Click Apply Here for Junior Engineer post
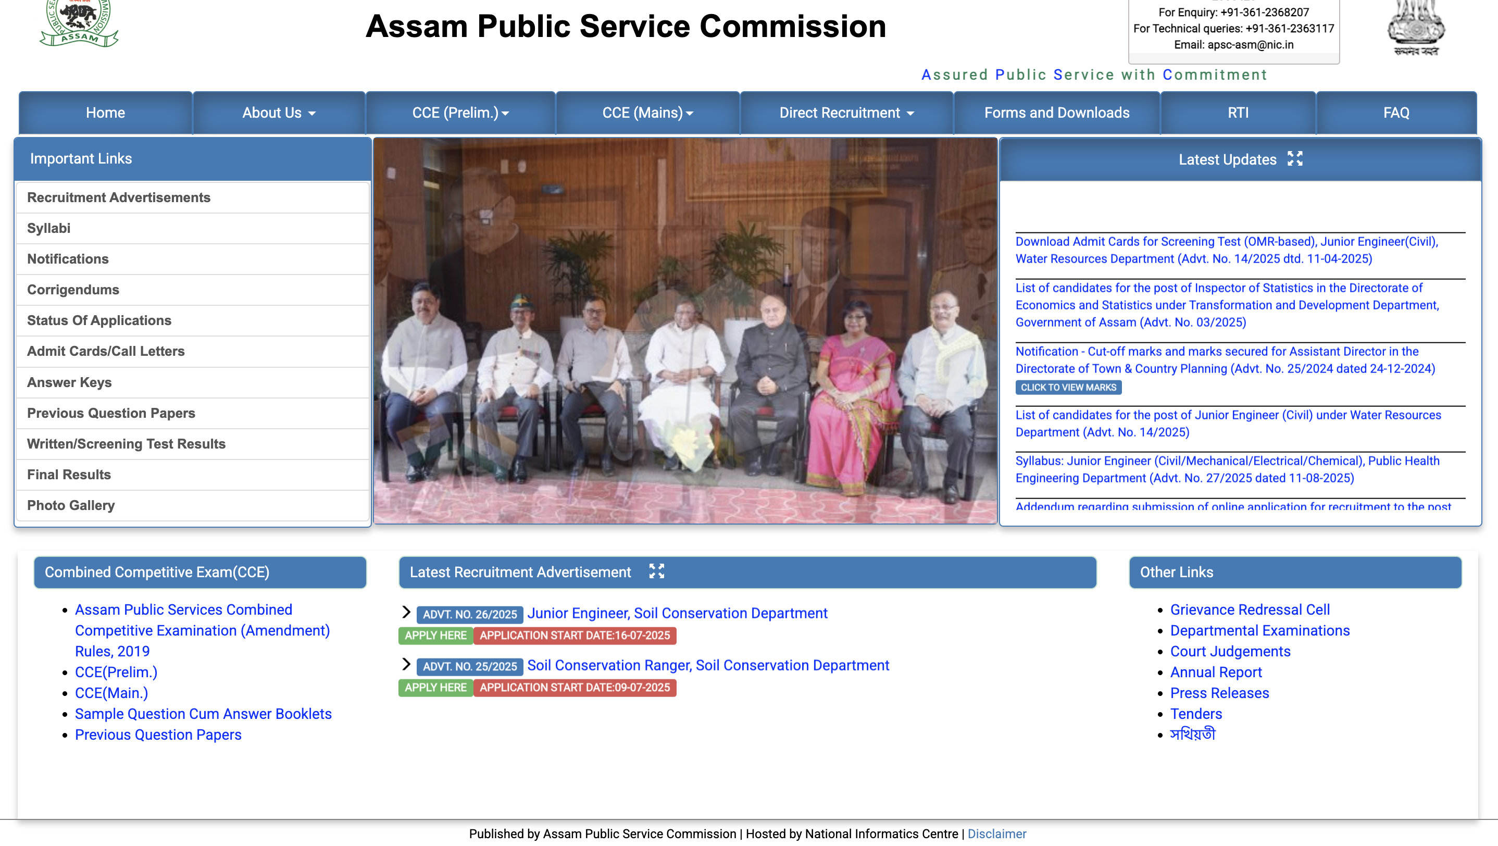The width and height of the screenshot is (1498, 846). (x=435, y=635)
